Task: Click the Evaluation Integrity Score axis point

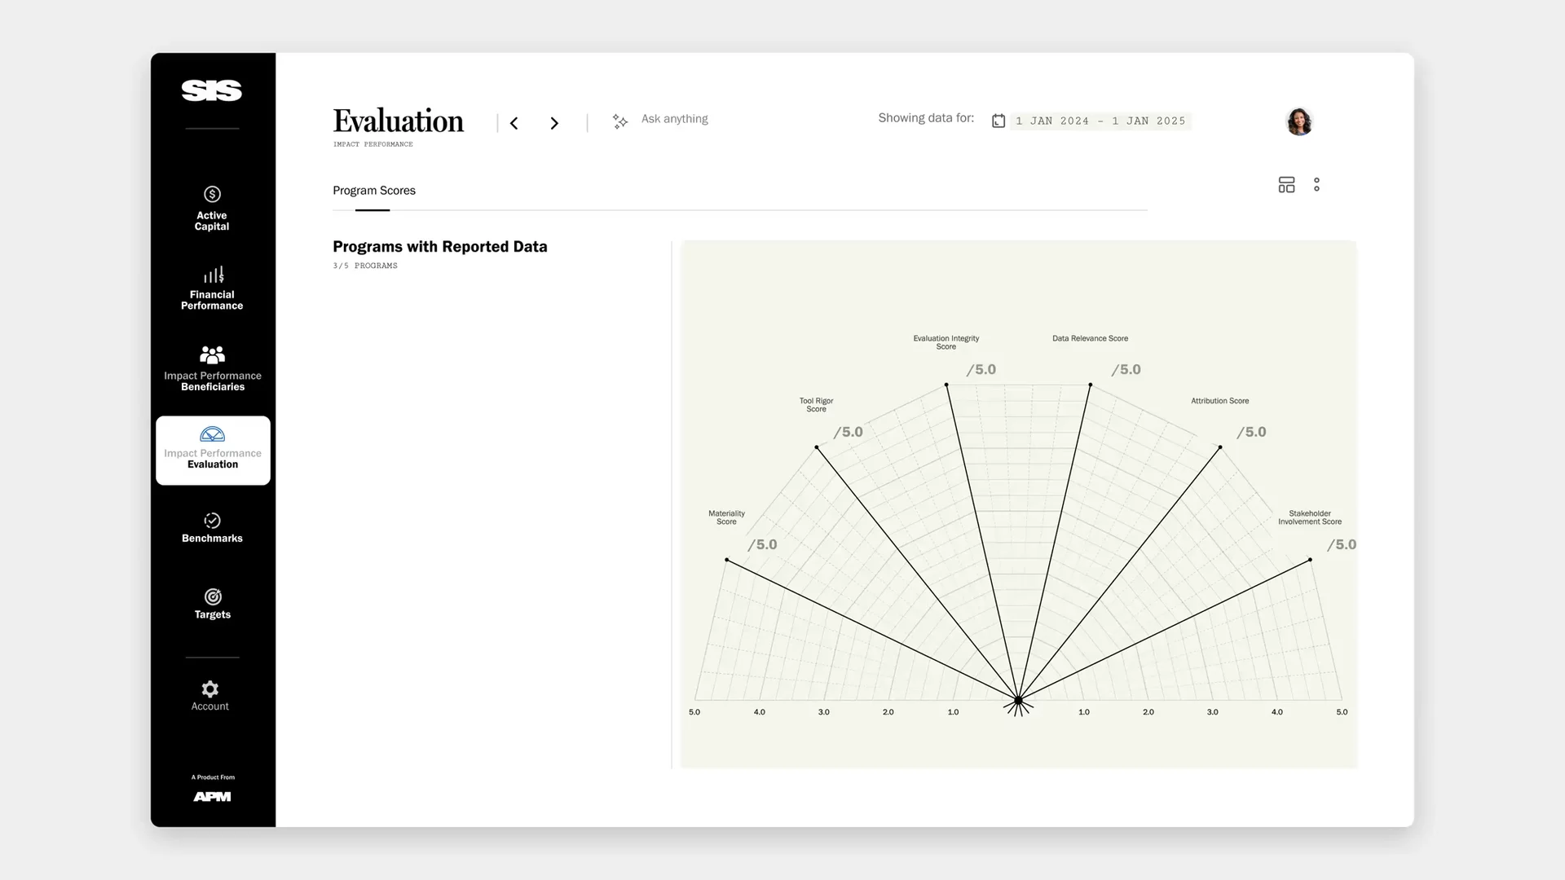Action: click(x=946, y=385)
